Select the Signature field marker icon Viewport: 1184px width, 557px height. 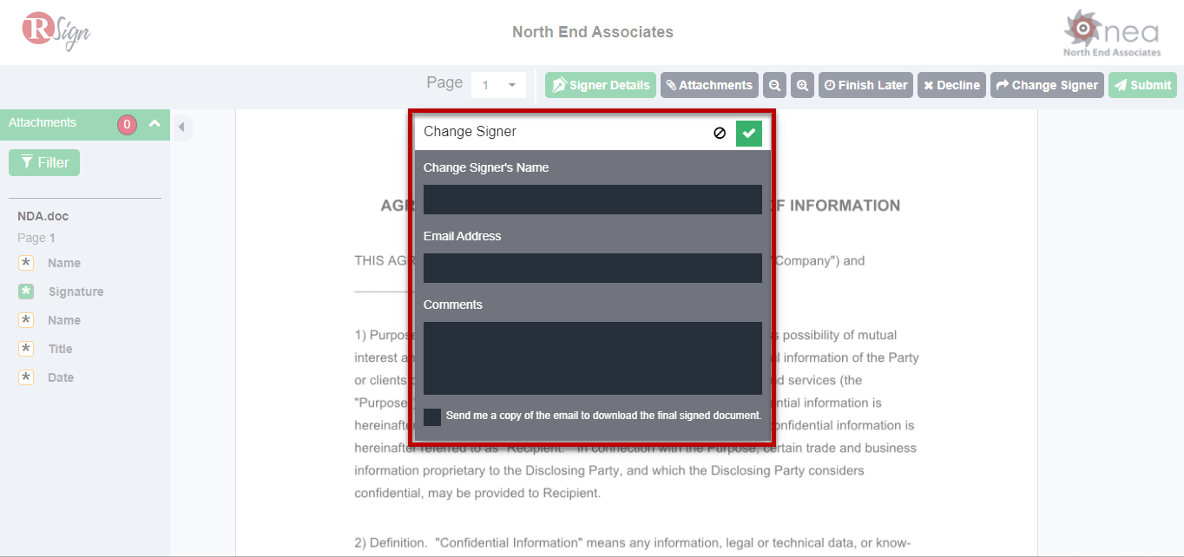coord(26,292)
